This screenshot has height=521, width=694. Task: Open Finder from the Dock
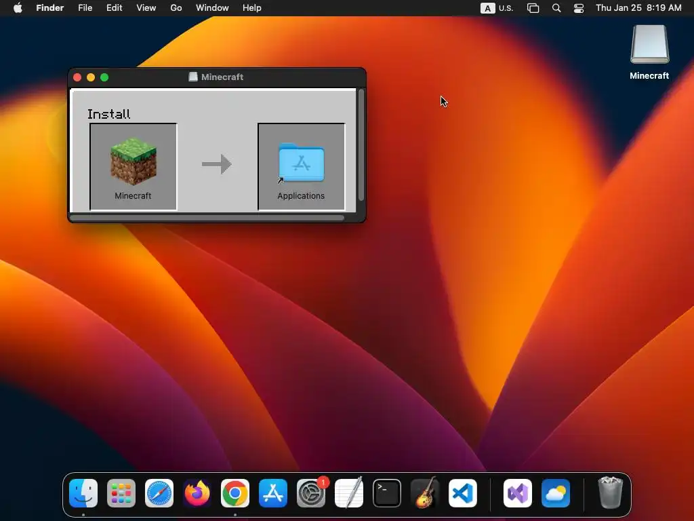(x=83, y=493)
